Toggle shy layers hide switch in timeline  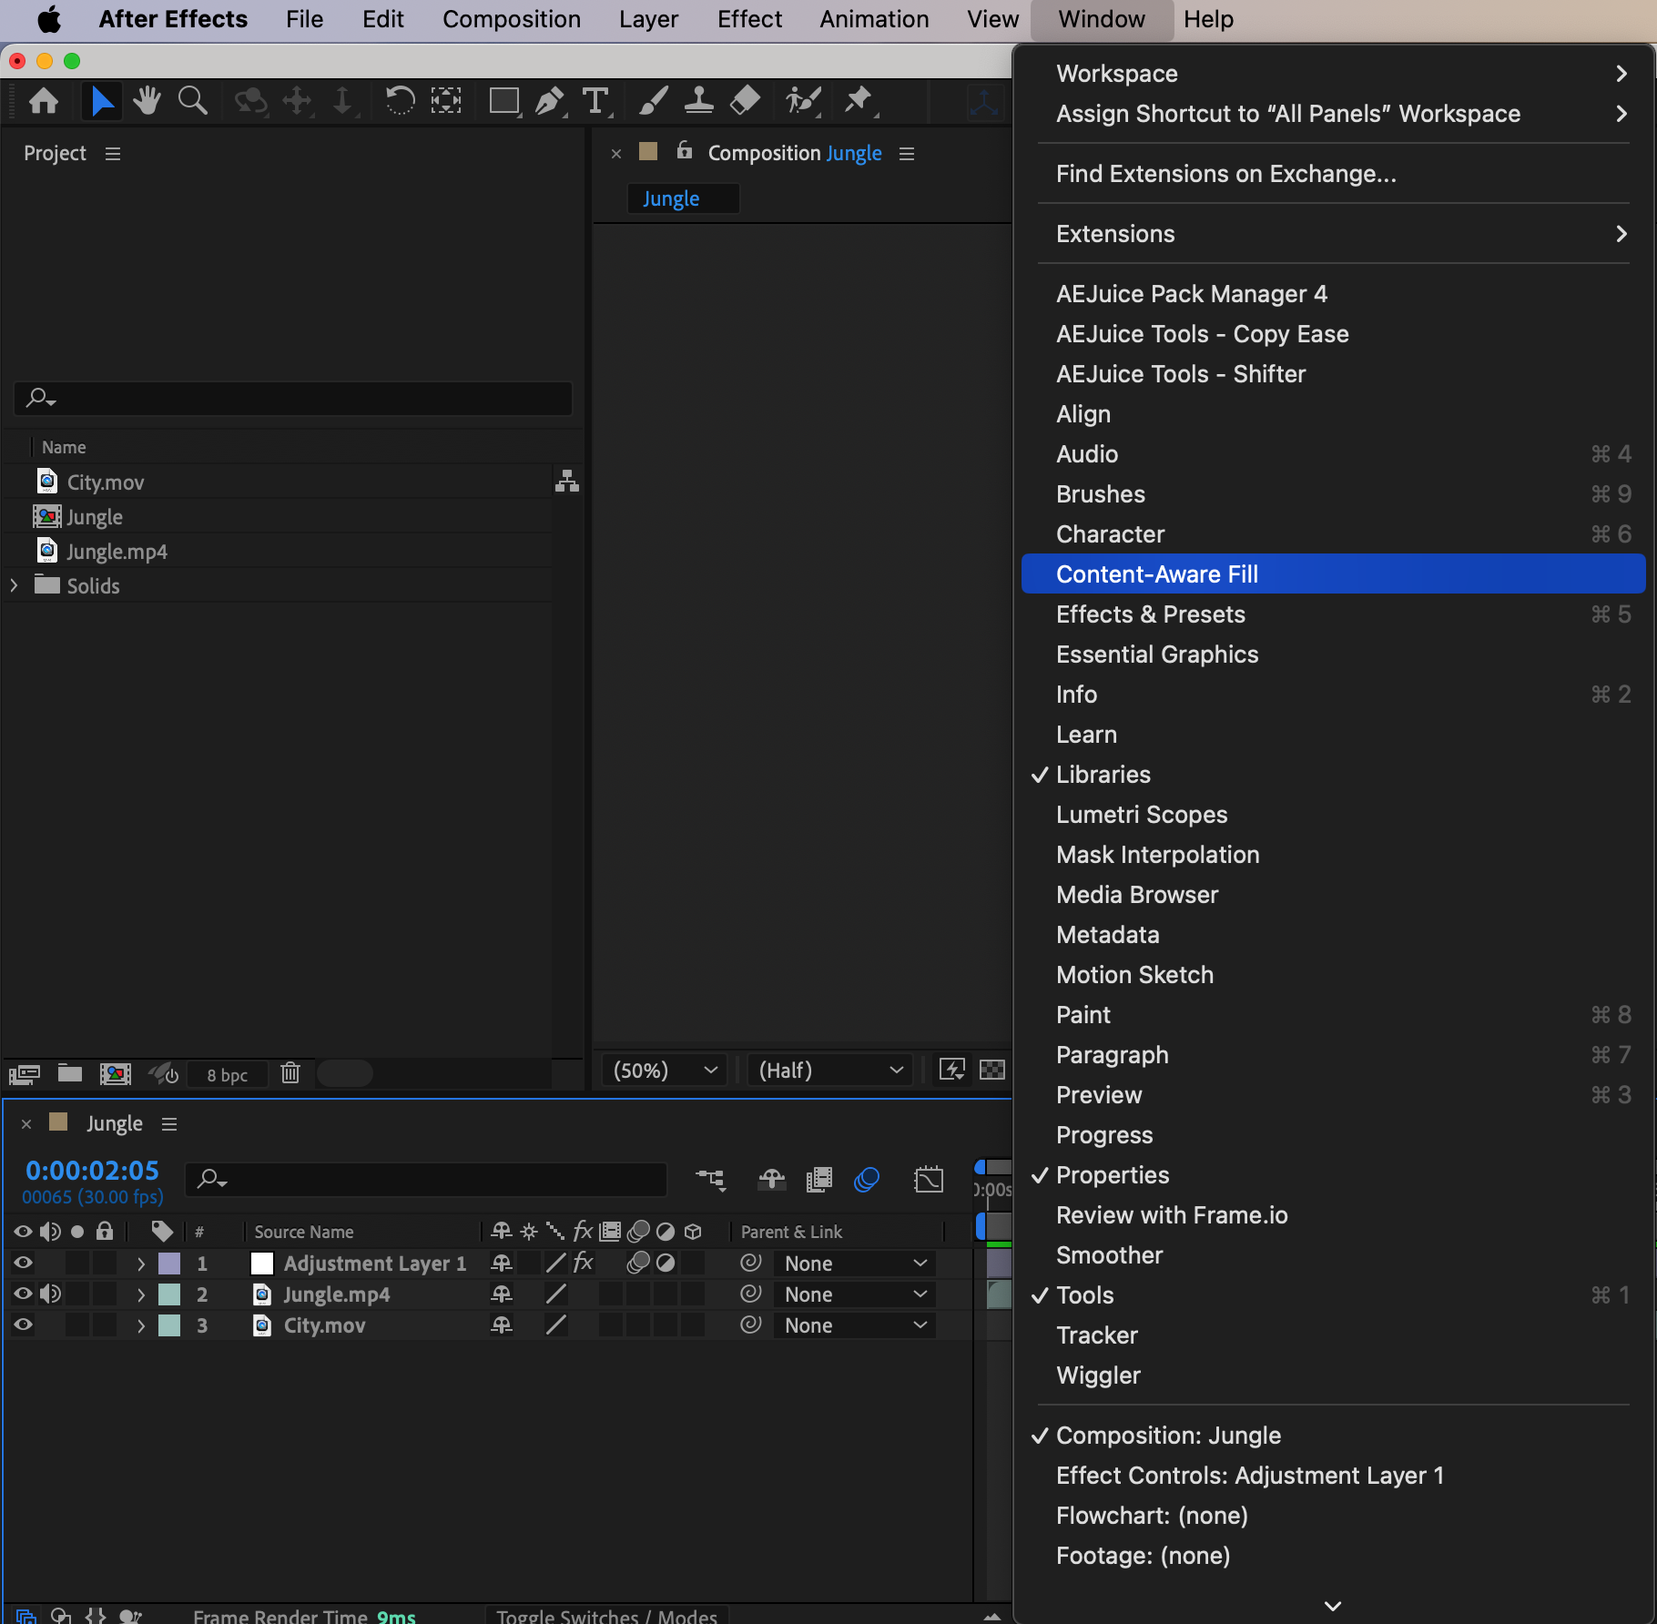[772, 1180]
